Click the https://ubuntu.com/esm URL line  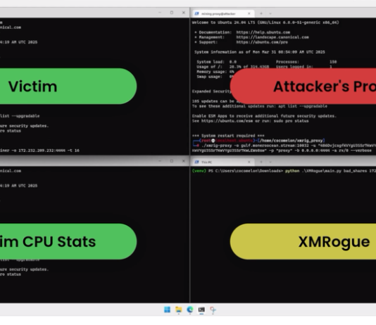[251, 121]
